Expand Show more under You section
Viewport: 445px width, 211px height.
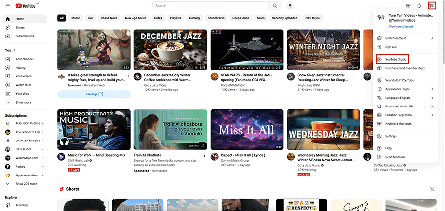pyautogui.click(x=25, y=102)
